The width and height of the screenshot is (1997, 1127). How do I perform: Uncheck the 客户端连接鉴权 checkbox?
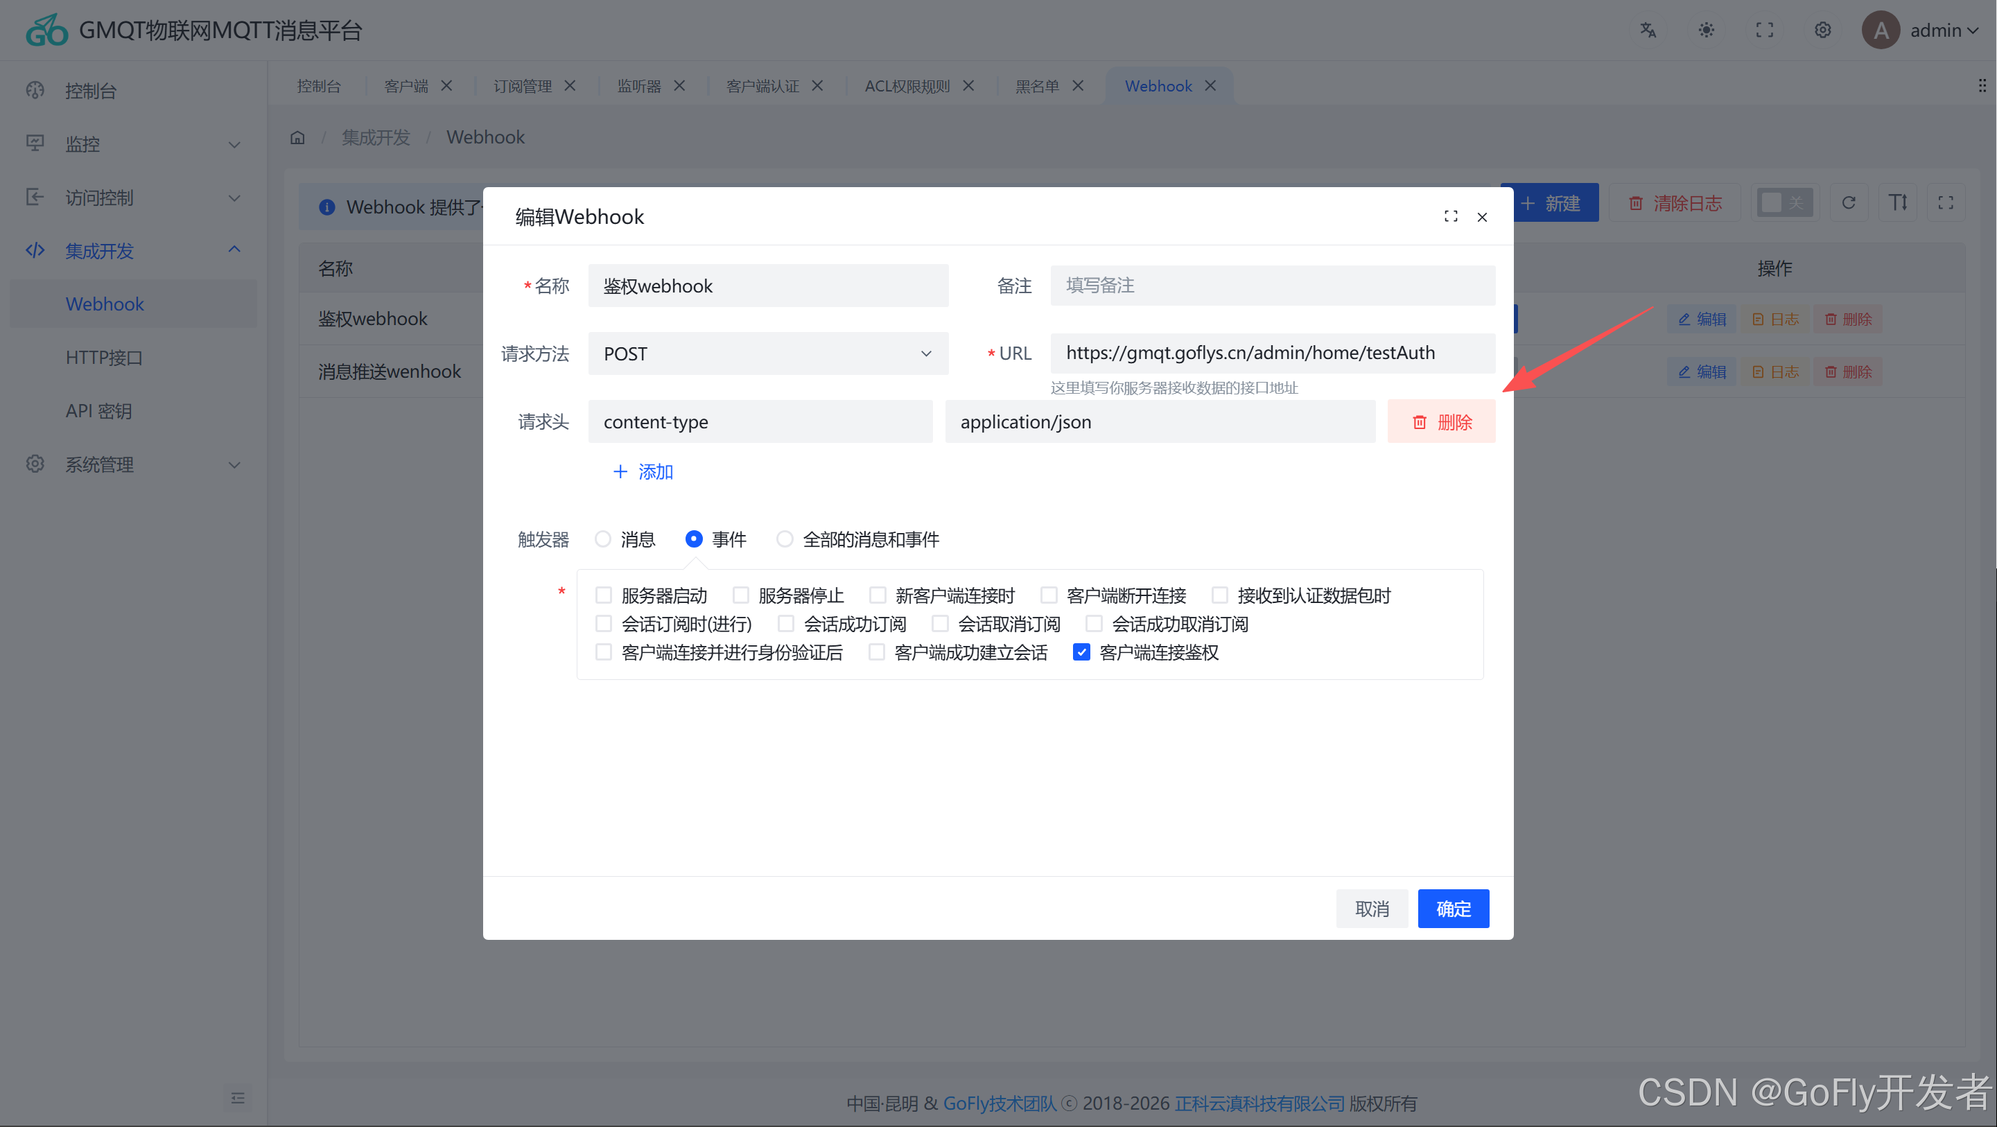click(1081, 653)
